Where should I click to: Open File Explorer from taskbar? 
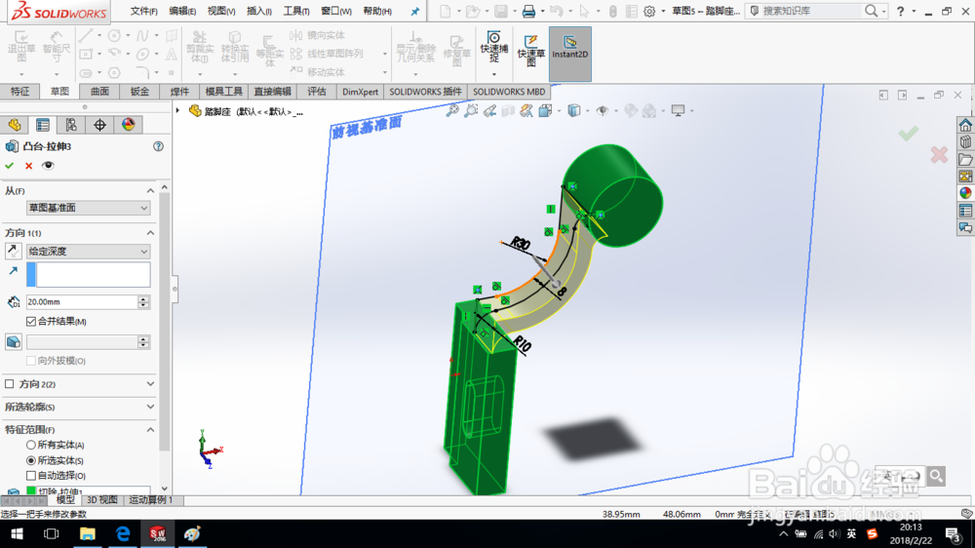[87, 533]
